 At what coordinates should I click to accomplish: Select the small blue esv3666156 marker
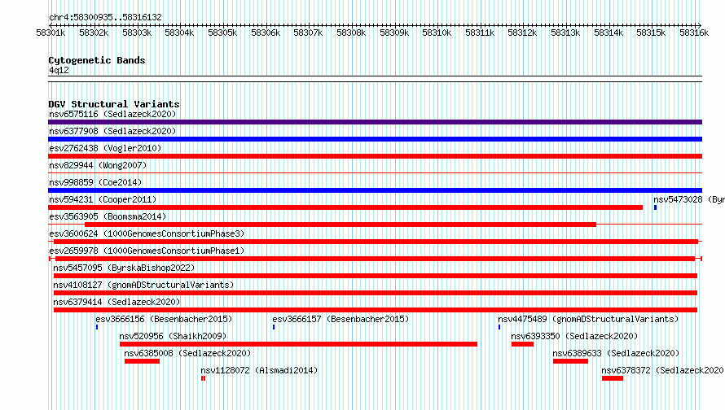pyautogui.click(x=97, y=327)
